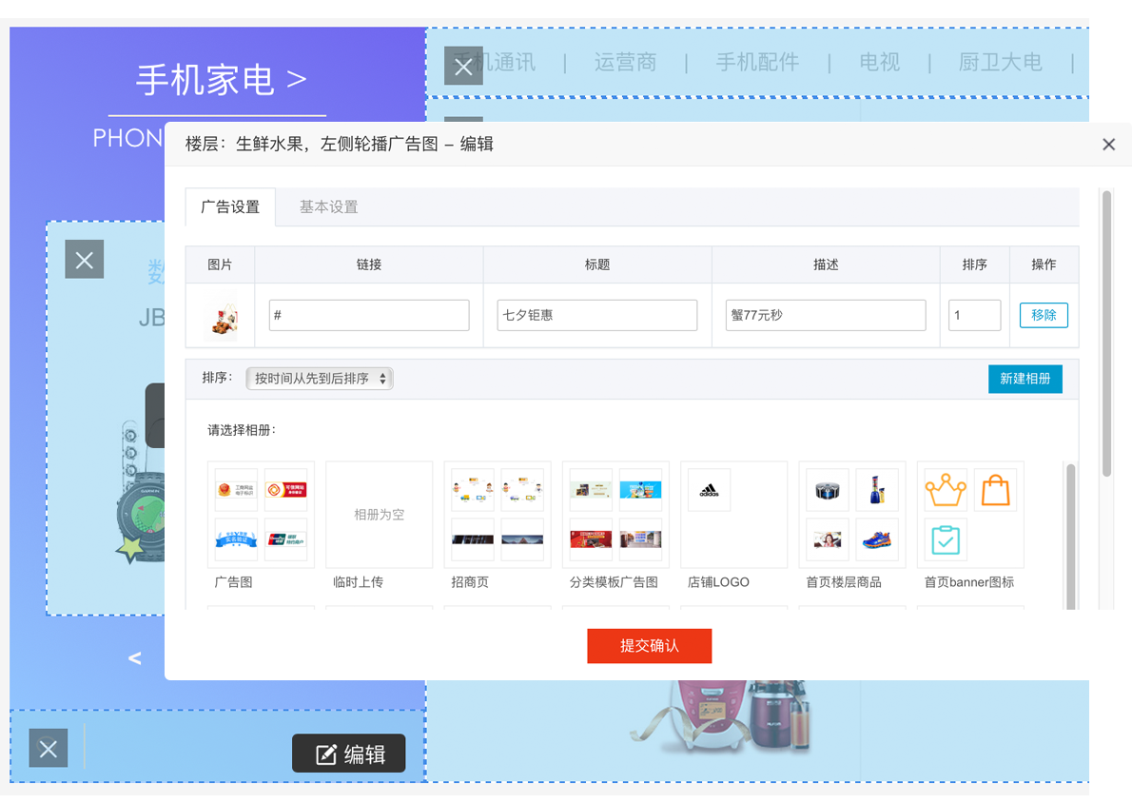Close the carousel ad edit dialog
This screenshot has width=1132, height=803.
tap(1109, 145)
